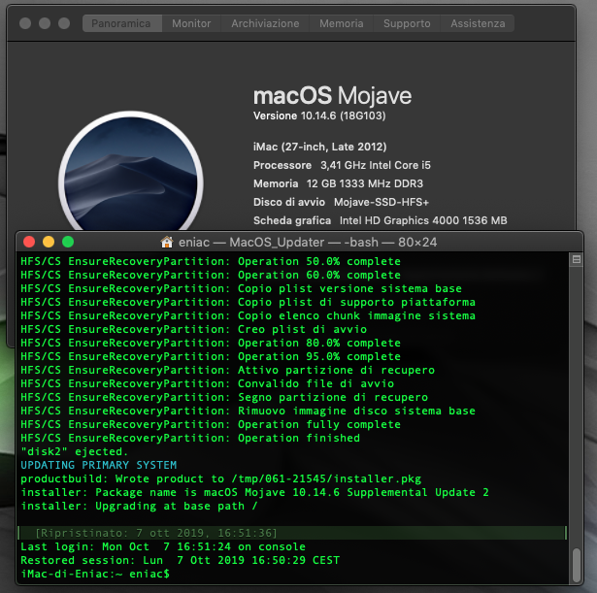
Task: Click 'Operation fully complete' line
Action: pyautogui.click(x=211, y=424)
